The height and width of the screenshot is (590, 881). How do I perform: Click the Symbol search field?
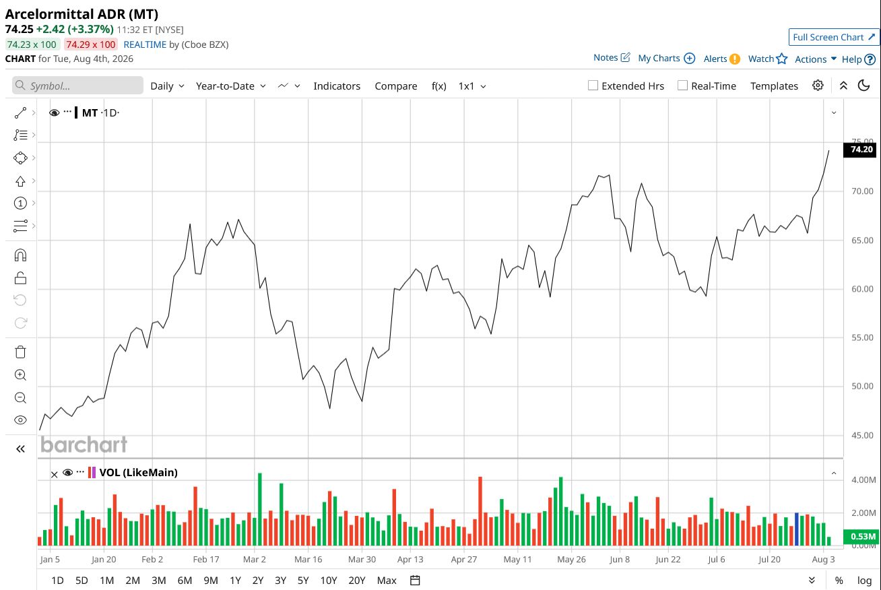point(77,86)
